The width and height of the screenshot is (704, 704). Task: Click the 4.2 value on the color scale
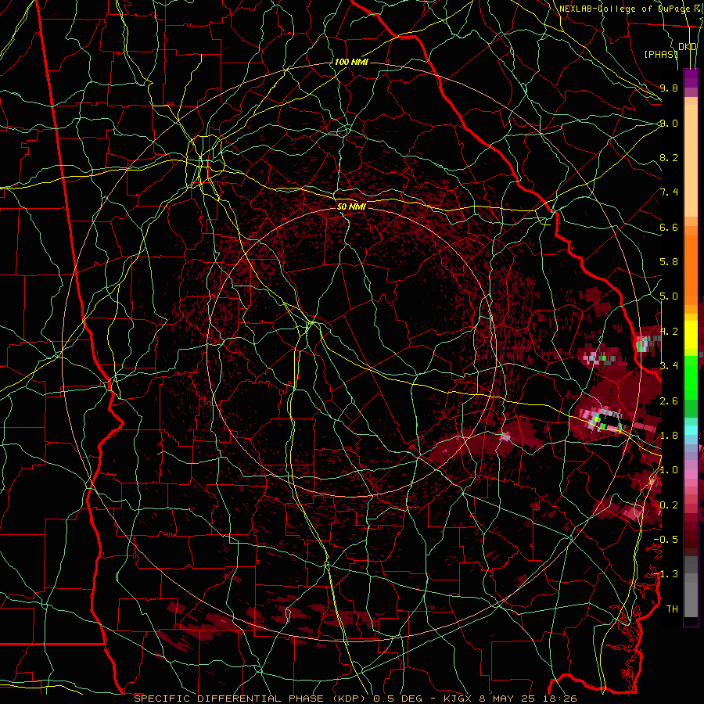coord(669,332)
